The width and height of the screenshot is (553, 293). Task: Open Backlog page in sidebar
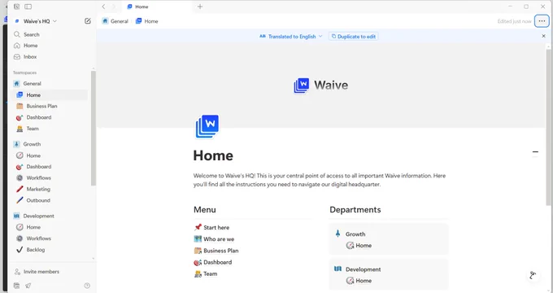point(35,250)
